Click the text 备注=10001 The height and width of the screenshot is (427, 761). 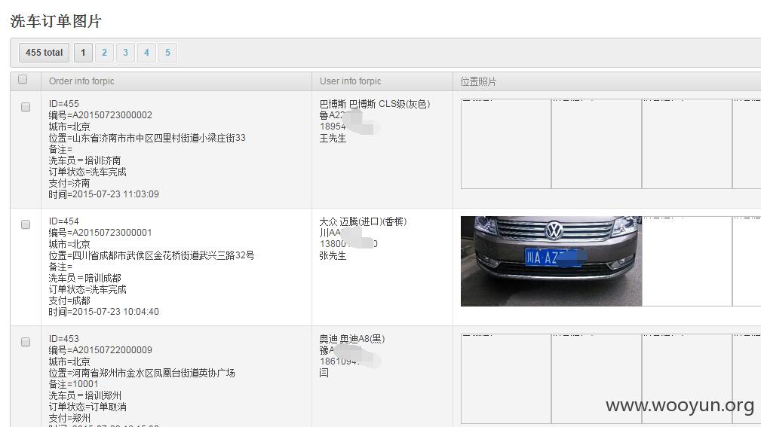tap(73, 384)
